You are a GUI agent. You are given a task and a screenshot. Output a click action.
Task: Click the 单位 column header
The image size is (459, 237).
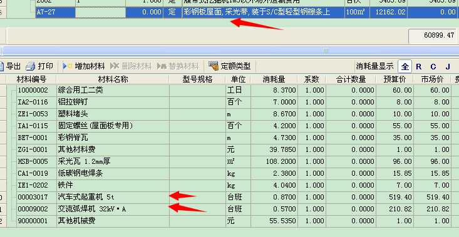pyautogui.click(x=238, y=79)
